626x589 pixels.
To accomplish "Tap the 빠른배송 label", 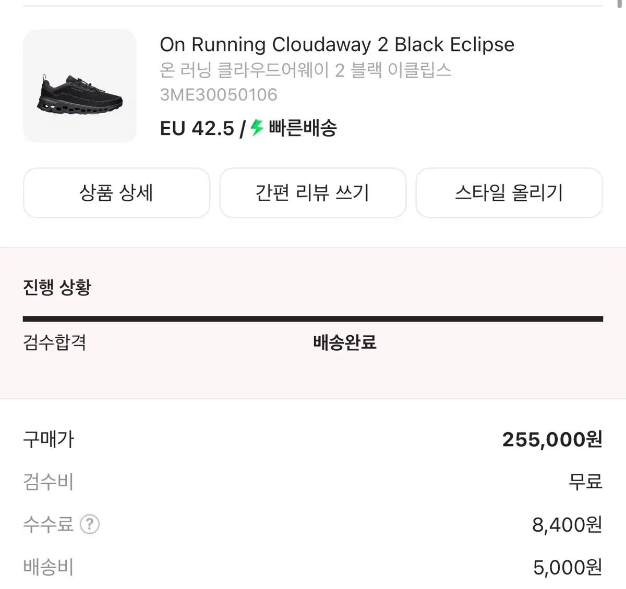I will pos(303,128).
